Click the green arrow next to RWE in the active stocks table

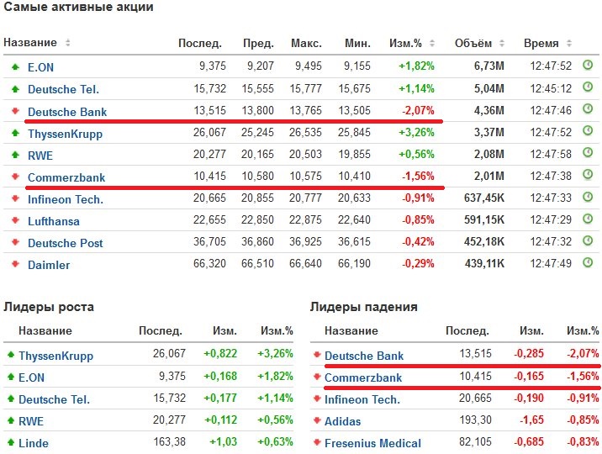click(14, 154)
